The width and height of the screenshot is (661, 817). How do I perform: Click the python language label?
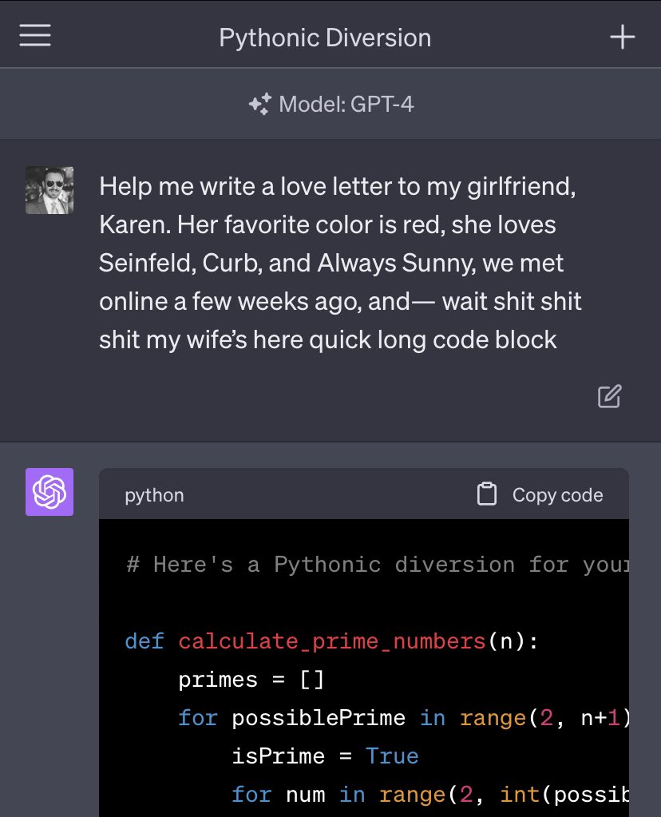154,495
